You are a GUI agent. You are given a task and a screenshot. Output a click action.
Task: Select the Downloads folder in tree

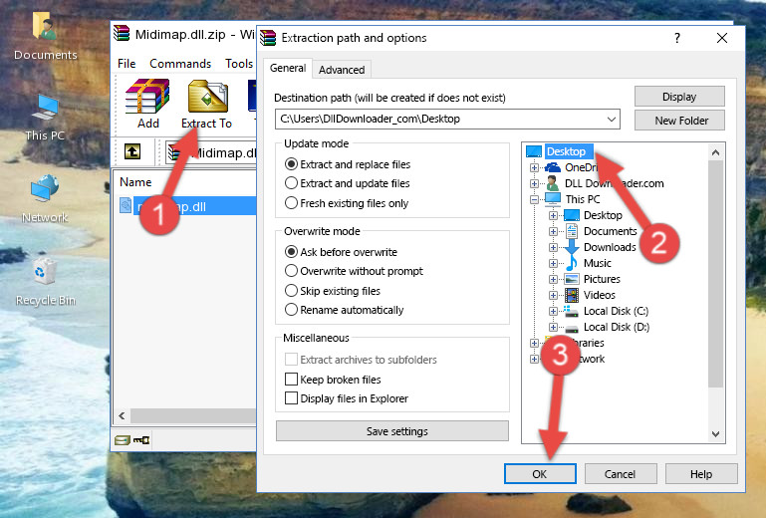[x=609, y=247]
